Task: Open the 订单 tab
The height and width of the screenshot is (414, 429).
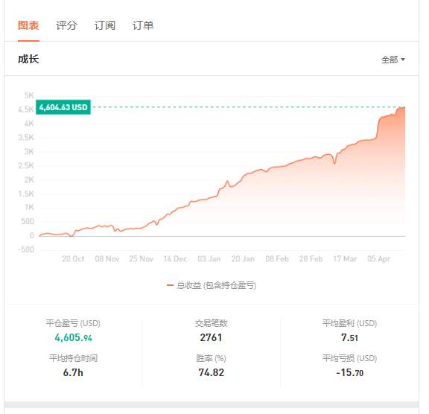Action: tap(143, 25)
